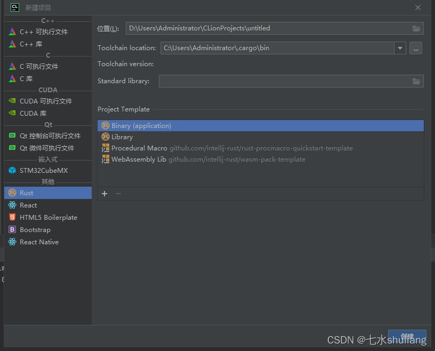Viewport: 435px width, 351px height.
Task: Click the CUDA 库 NVIDIA icon
Action: [x=12, y=113]
